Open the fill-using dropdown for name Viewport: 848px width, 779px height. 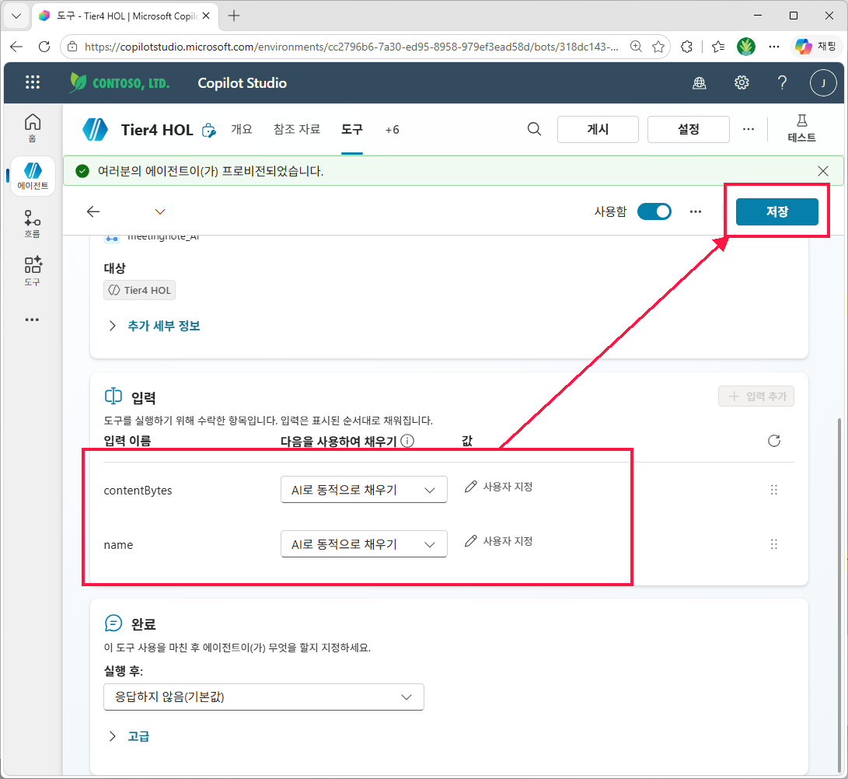364,544
